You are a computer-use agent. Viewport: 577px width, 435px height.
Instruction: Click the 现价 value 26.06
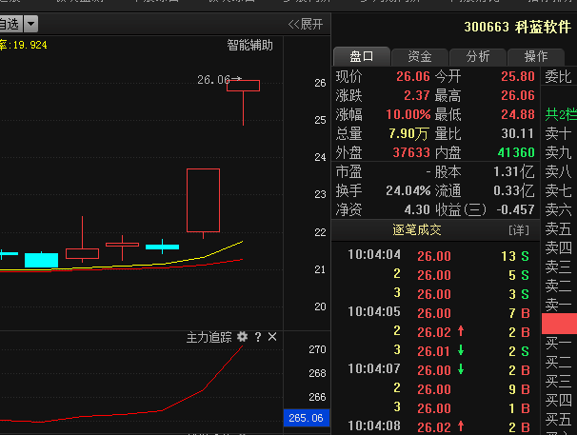point(413,76)
